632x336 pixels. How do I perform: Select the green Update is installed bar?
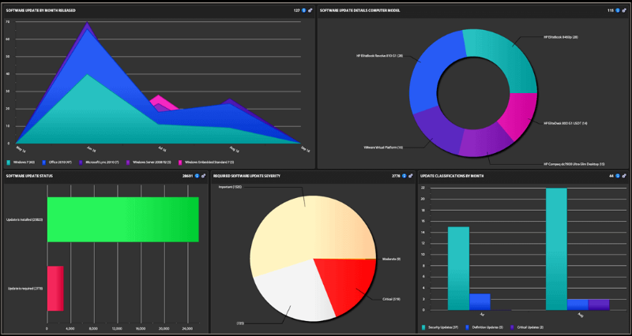[x=123, y=219]
